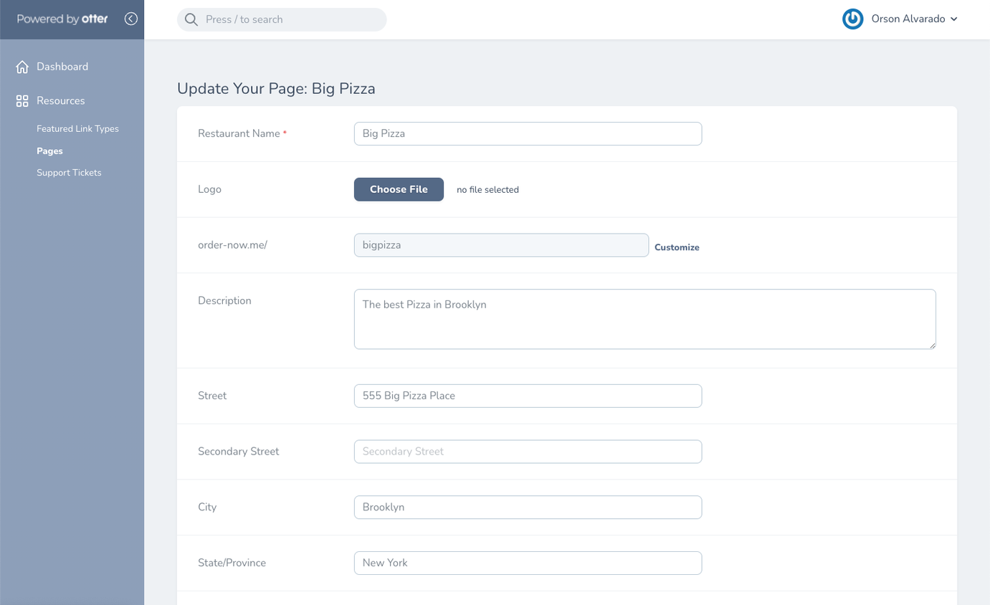Click the Dashboard home icon
Viewport: 990px width, 605px height.
22,67
